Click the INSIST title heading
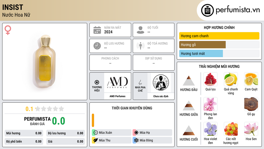264x149 pixels. (13, 7)
